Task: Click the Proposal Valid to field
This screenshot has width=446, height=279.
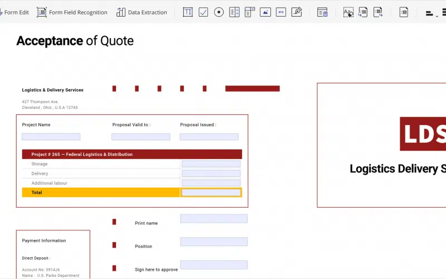Action: tap(141, 137)
